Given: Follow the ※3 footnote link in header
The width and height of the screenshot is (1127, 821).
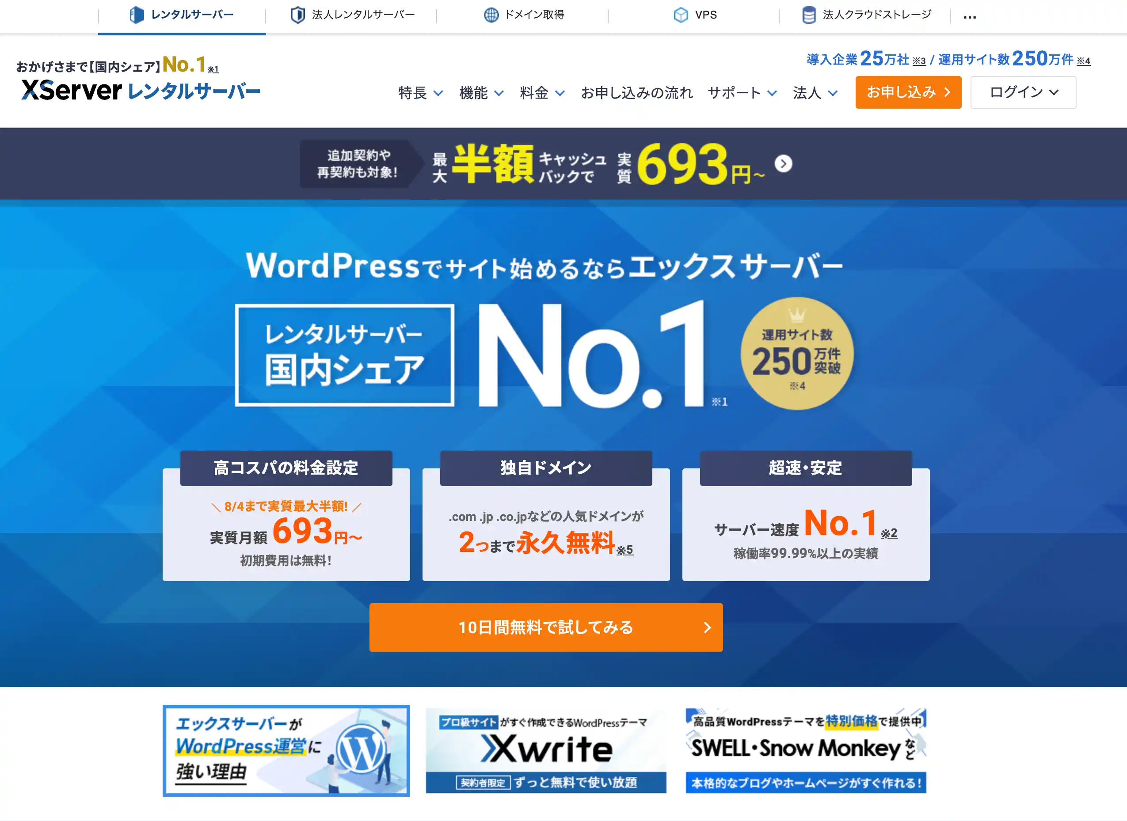Looking at the screenshot, I should pyautogui.click(x=919, y=61).
